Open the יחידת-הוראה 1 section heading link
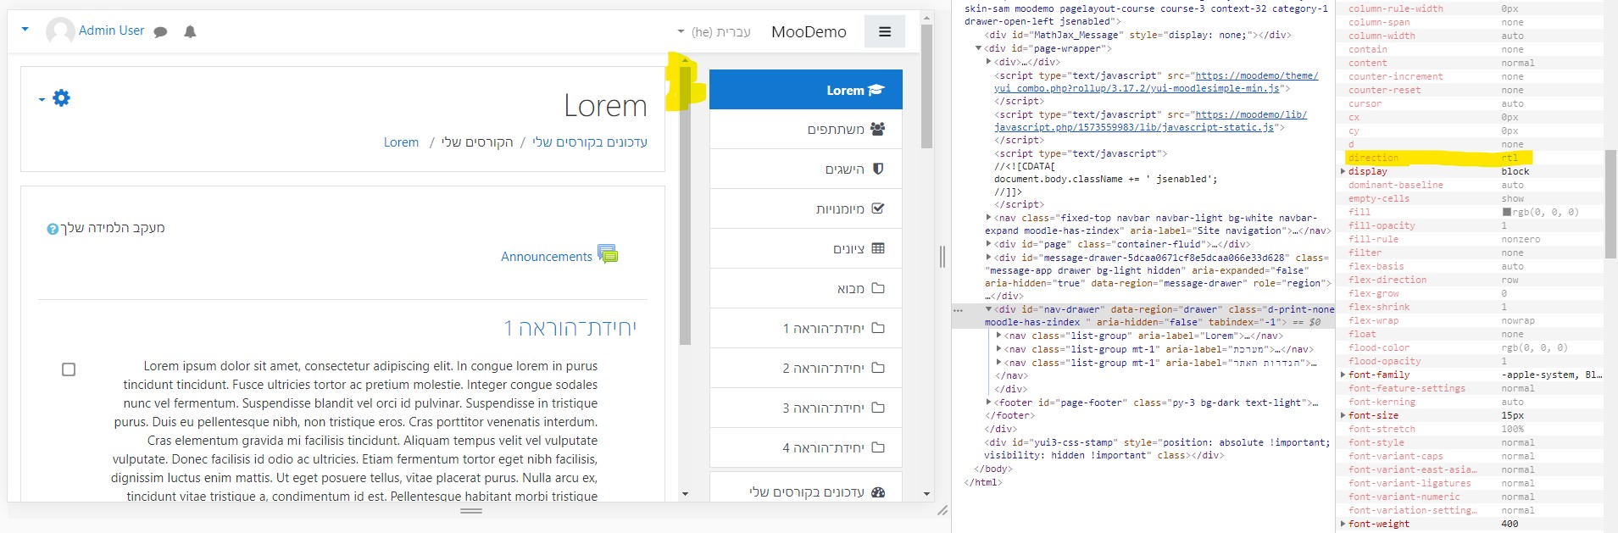 570,328
